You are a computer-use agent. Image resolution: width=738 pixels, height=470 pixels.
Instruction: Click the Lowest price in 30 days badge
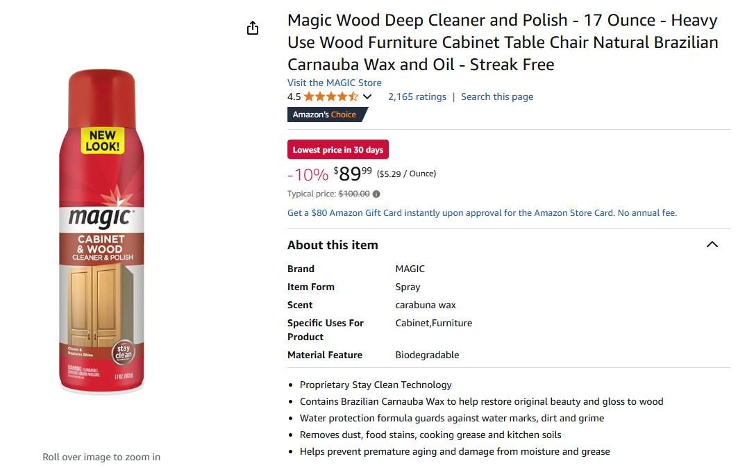(338, 150)
